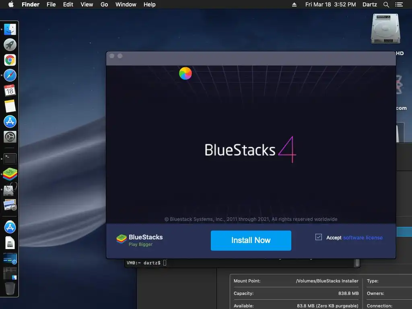Open minimized screenshot window thumbnail in dock
The image size is (412, 309).
[x=10, y=259]
